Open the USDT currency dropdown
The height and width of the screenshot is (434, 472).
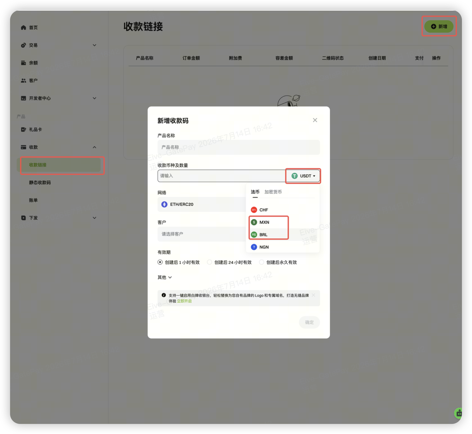coord(303,176)
